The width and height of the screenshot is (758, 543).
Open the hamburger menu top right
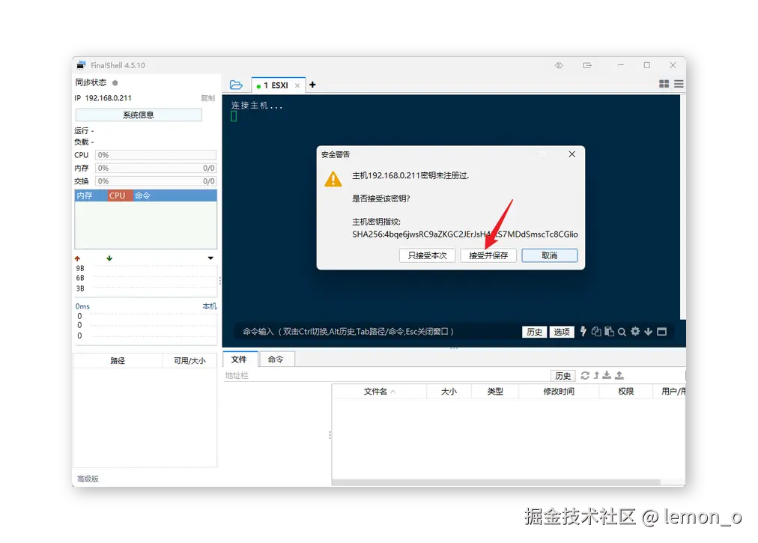point(678,84)
